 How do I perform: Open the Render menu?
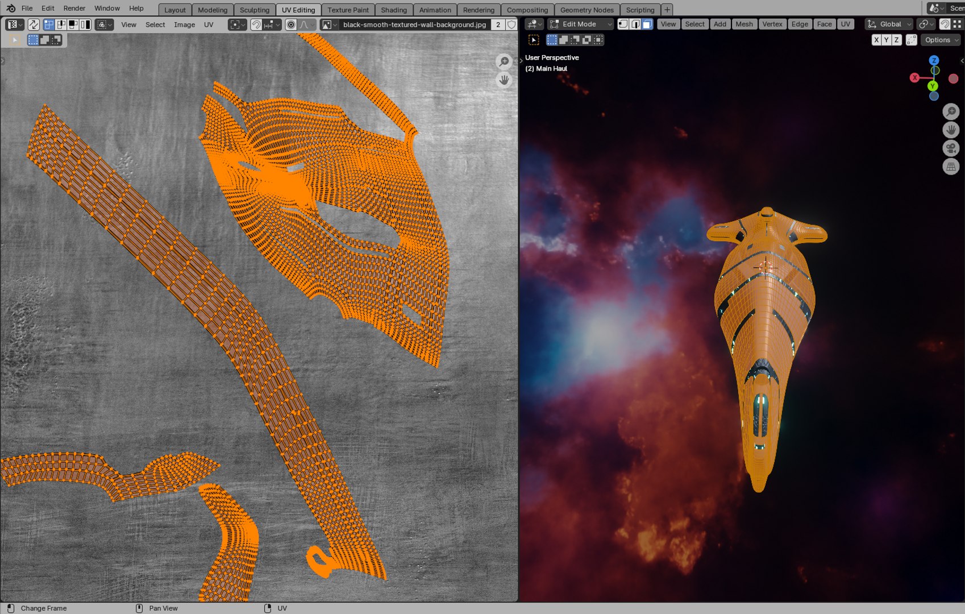coord(74,9)
